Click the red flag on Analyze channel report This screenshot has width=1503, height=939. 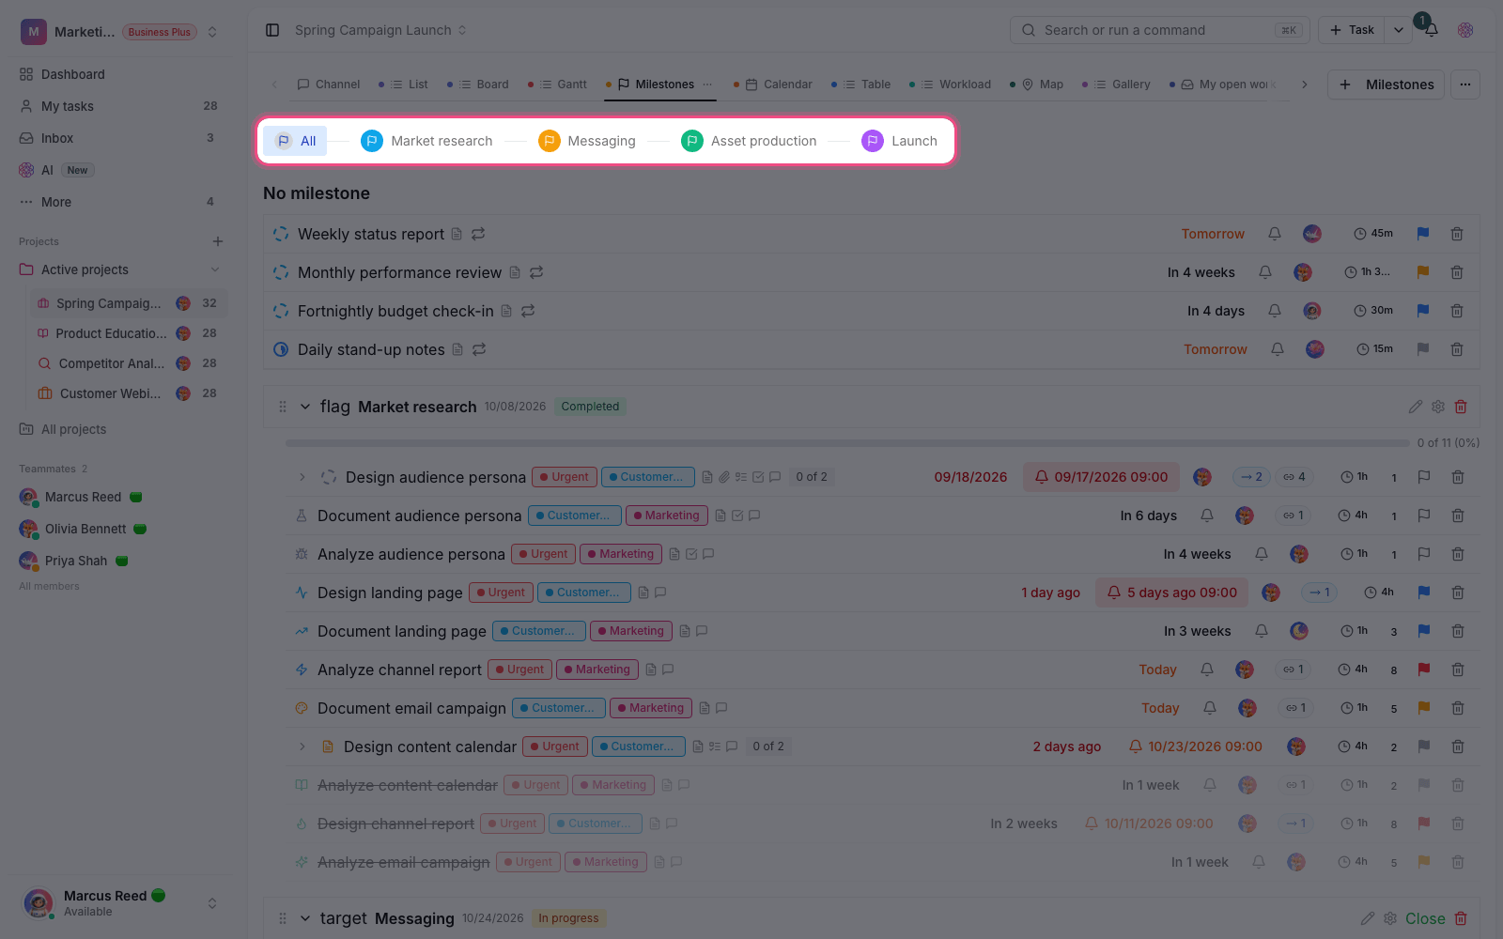click(x=1424, y=670)
